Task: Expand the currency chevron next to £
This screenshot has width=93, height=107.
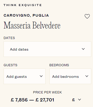Action: pyautogui.click(x=79, y=100)
